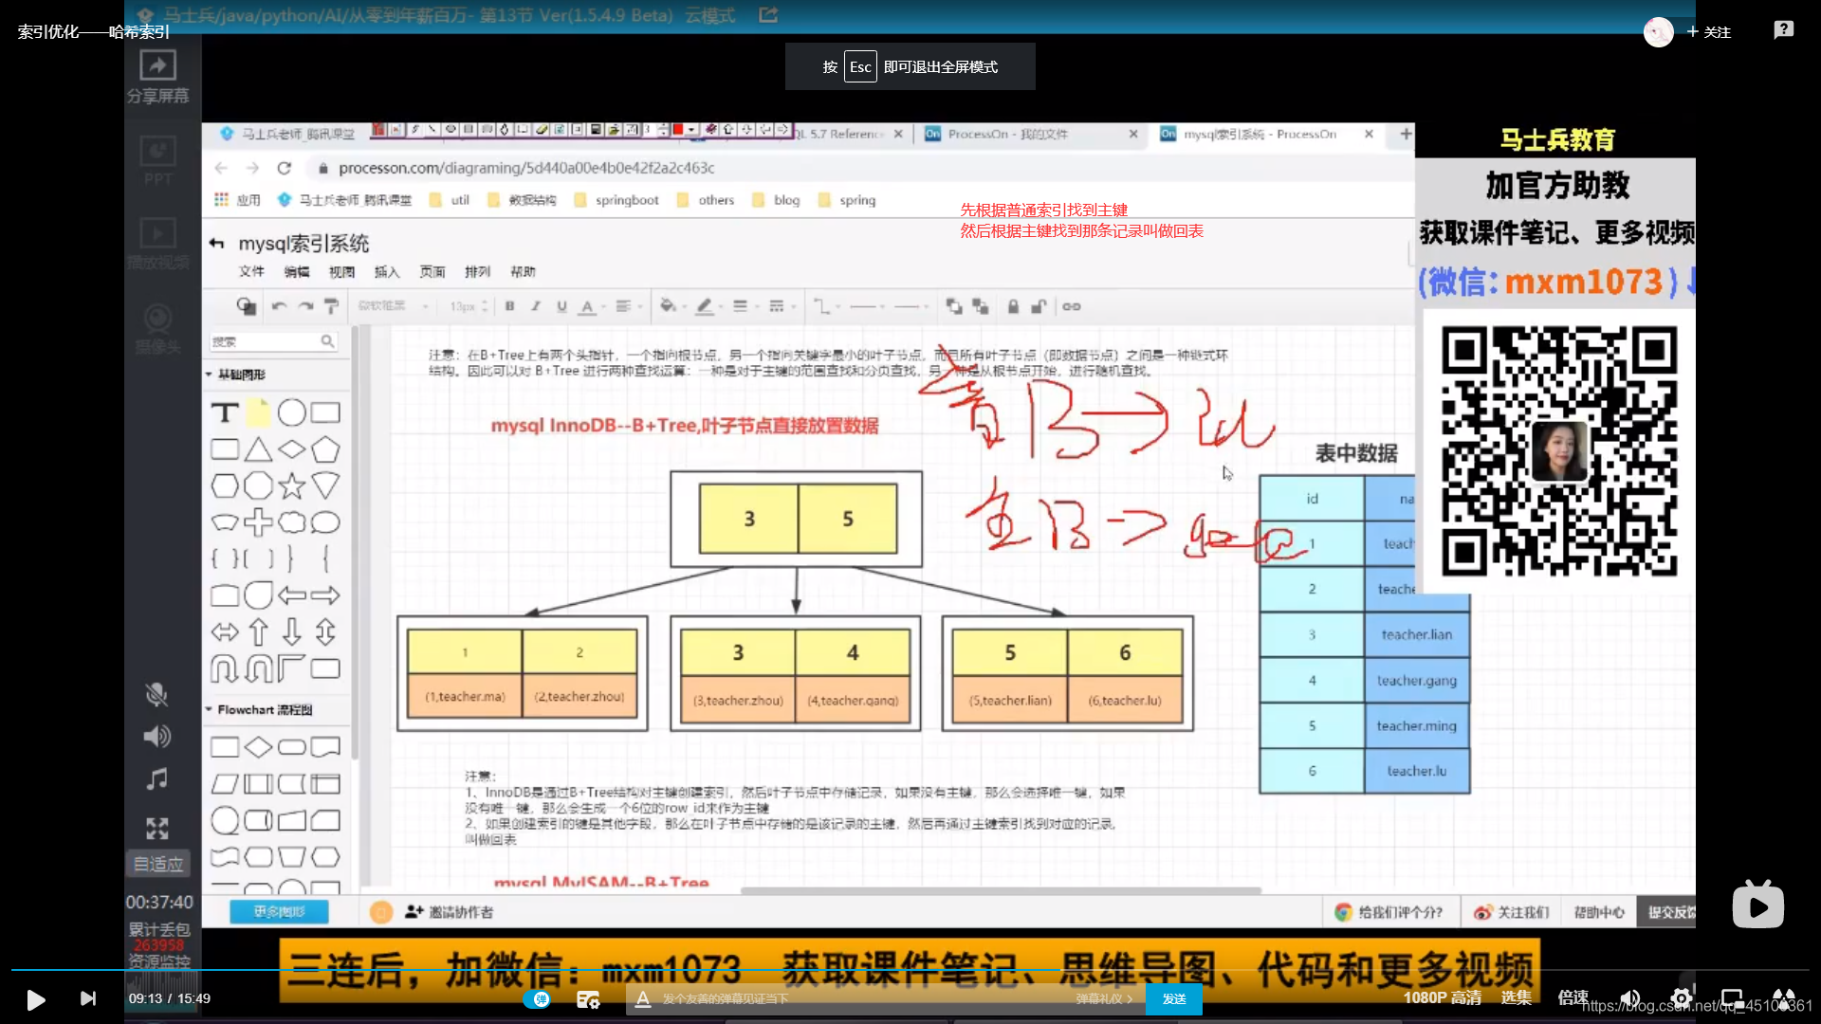Click the undo arrow in ProcessOn toolbar
Viewport: 1821px width, 1024px height.
(x=279, y=306)
